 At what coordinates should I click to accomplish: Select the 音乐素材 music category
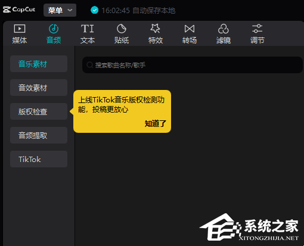click(39, 64)
